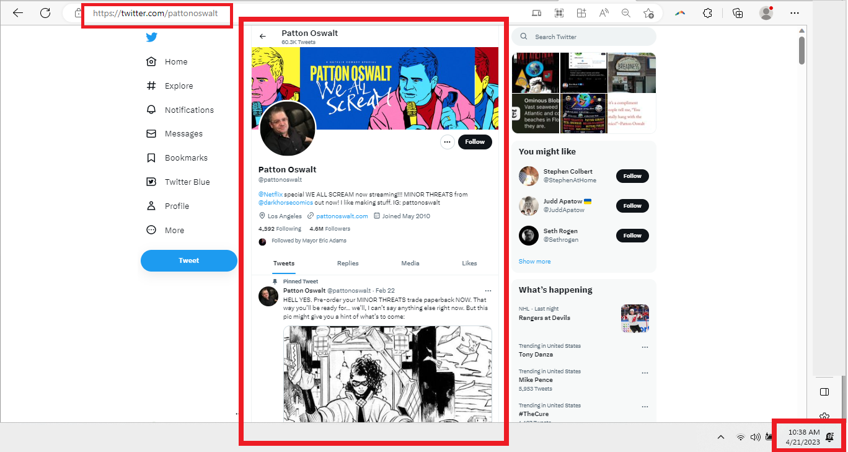Open the profile header banner image

375,89
